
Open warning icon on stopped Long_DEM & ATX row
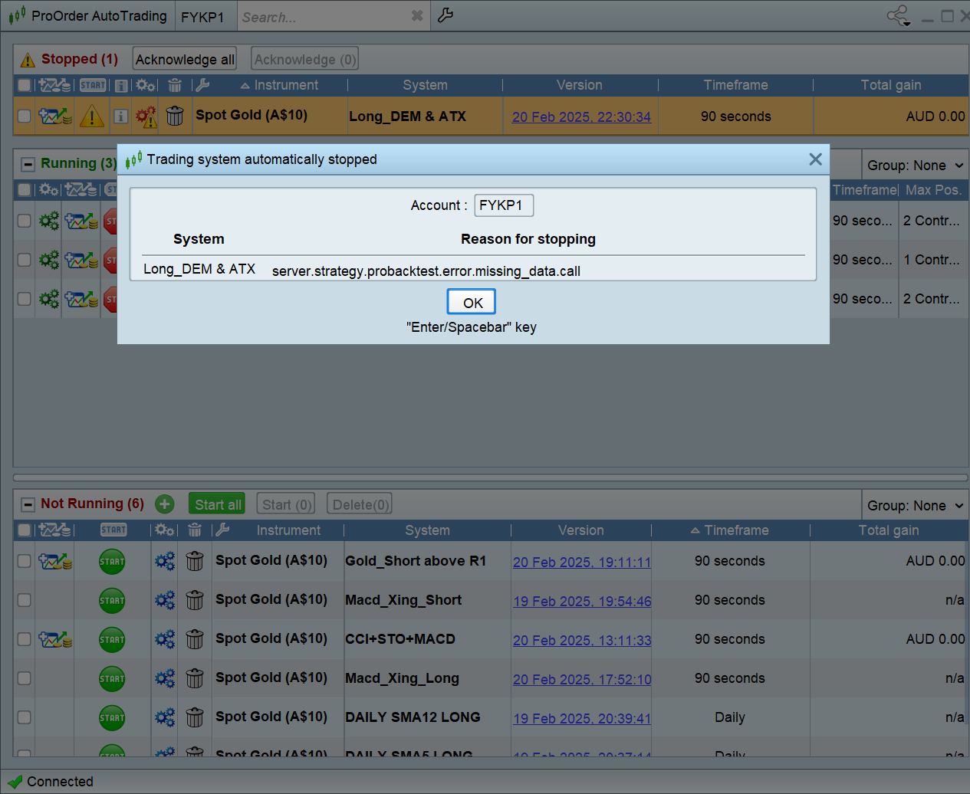tap(92, 116)
